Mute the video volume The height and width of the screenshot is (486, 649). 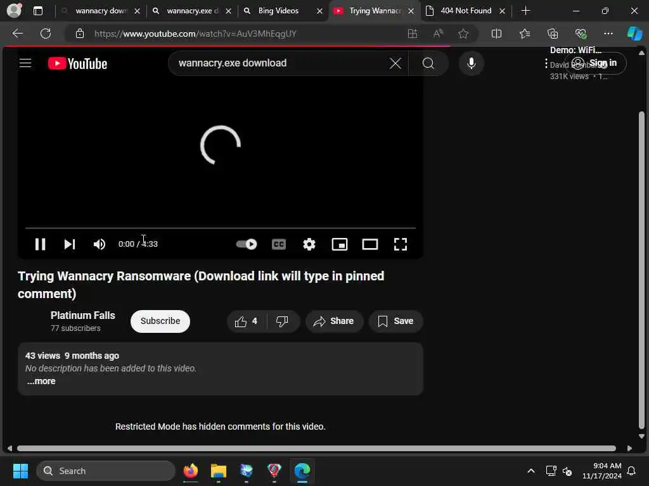(100, 244)
